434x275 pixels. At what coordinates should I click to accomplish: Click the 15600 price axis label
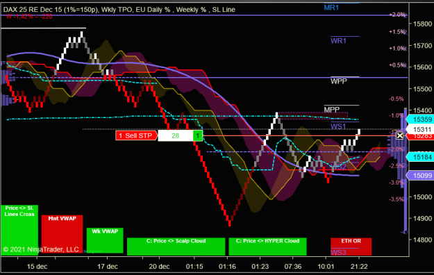(x=422, y=67)
